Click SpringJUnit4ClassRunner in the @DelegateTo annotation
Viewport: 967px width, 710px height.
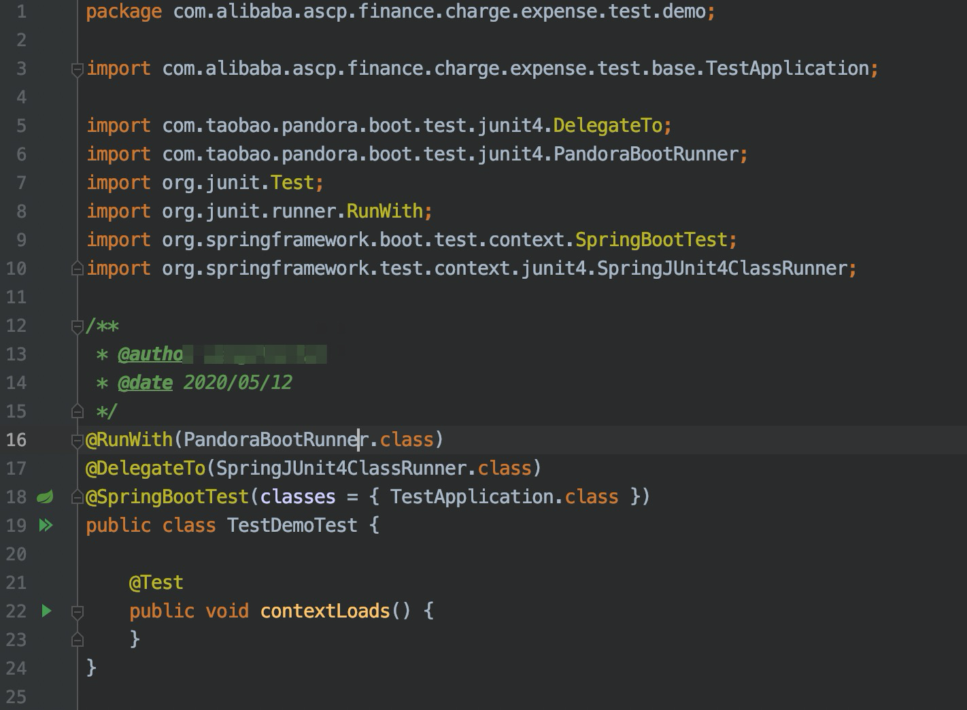click(341, 468)
